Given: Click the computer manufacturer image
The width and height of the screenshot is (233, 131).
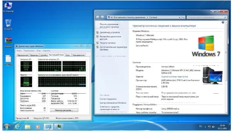Looking at the screenshot, I should point(213,75).
